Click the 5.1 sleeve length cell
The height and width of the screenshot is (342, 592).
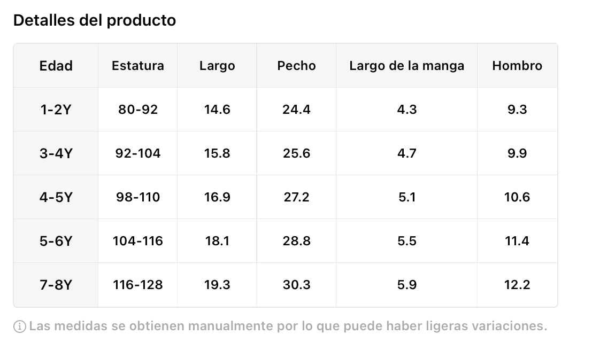(406, 197)
